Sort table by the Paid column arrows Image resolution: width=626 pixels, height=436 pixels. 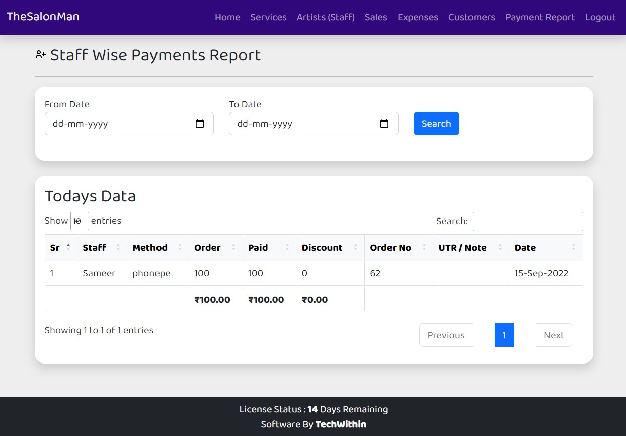[287, 247]
